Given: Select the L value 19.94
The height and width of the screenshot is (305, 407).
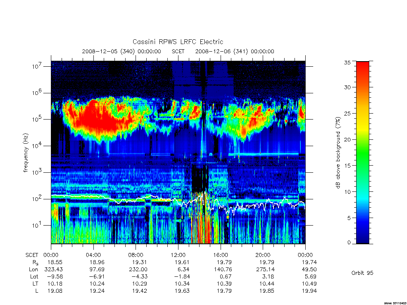Looking at the screenshot, I should (x=309, y=291).
